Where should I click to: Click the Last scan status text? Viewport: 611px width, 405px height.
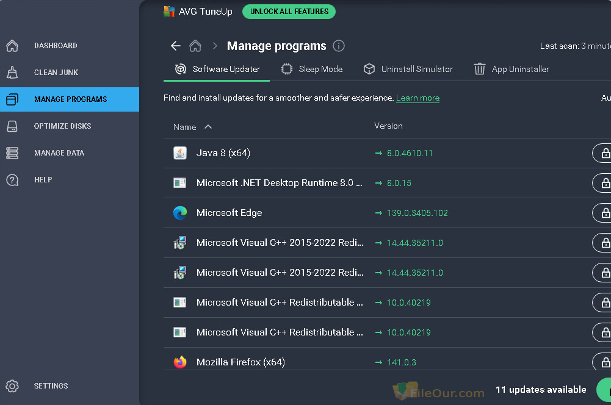click(x=575, y=46)
